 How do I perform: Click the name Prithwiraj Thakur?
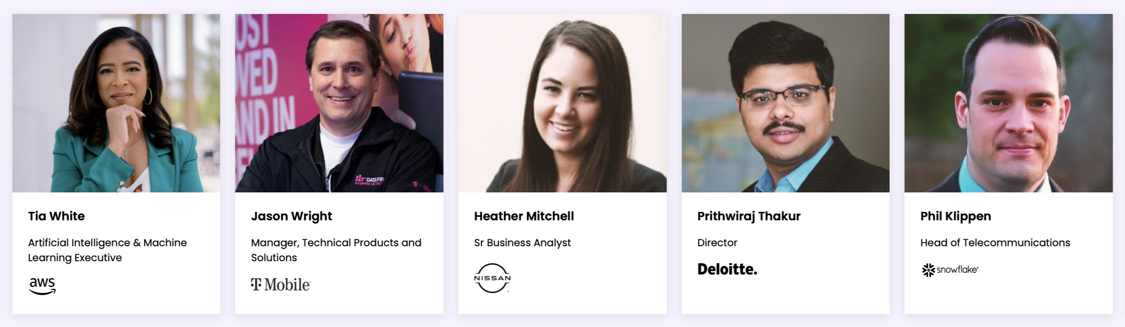[x=749, y=216]
